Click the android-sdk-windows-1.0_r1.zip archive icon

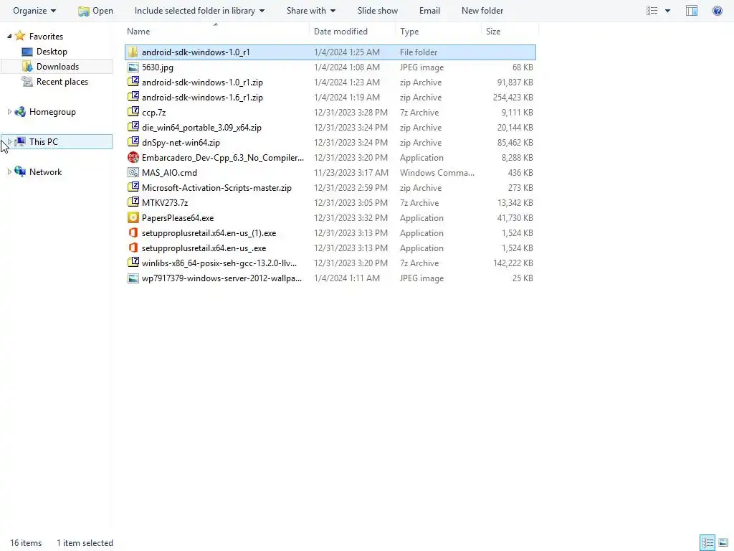[133, 82]
